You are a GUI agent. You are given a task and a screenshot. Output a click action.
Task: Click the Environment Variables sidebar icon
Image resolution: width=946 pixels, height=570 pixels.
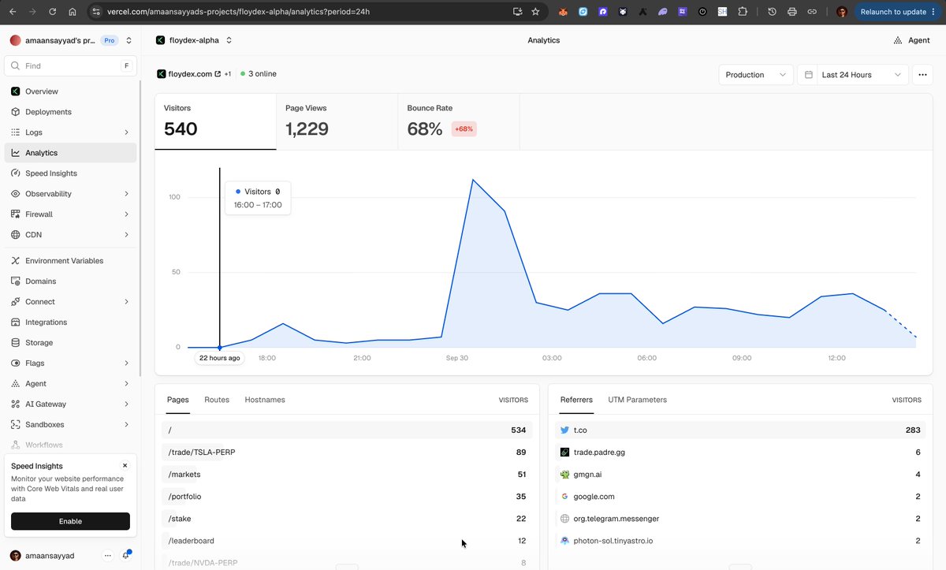coord(16,261)
